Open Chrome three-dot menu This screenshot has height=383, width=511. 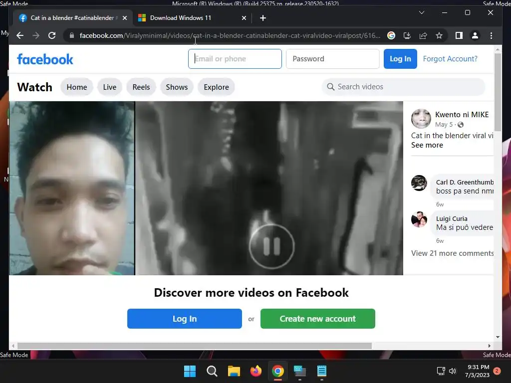(x=491, y=35)
